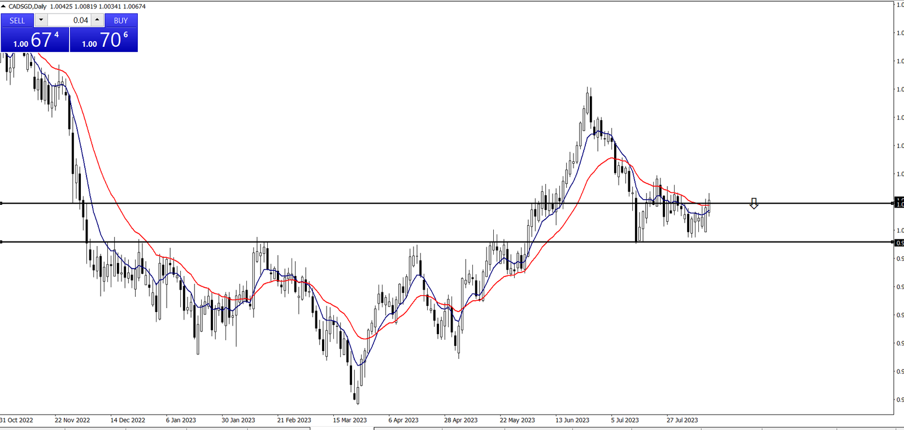Click the 6 Apr 2023 date label
Image resolution: width=904 pixels, height=430 pixels.
click(x=403, y=420)
